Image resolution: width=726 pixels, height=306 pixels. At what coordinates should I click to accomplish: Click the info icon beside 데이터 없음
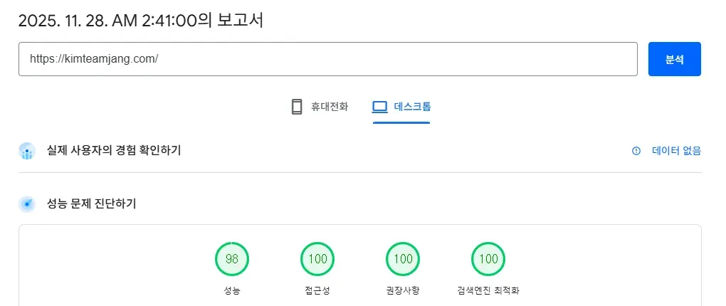636,151
